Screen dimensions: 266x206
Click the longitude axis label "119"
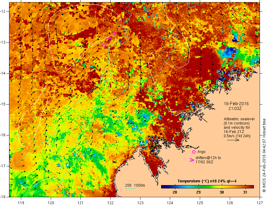[21, 203]
